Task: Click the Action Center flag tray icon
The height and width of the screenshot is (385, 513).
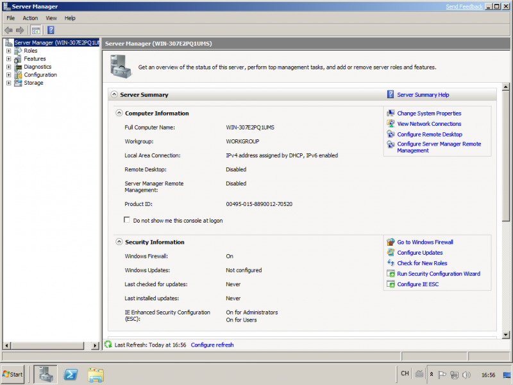Action: [x=442, y=375]
